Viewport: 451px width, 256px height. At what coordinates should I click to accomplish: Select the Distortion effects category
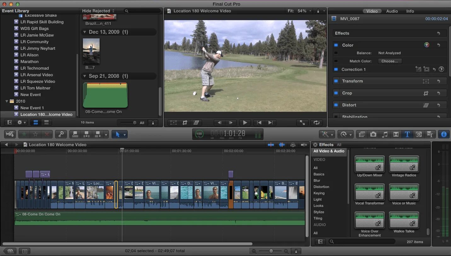[x=321, y=187]
